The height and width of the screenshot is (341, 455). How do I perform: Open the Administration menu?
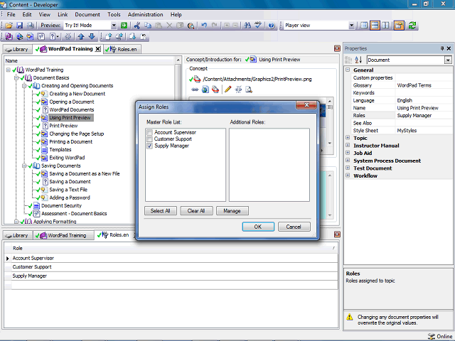[x=145, y=14]
